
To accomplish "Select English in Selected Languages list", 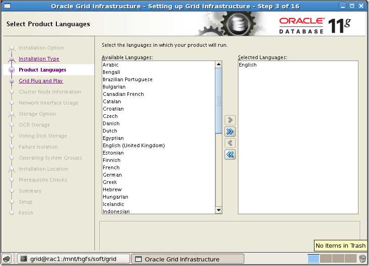I will coord(298,65).
